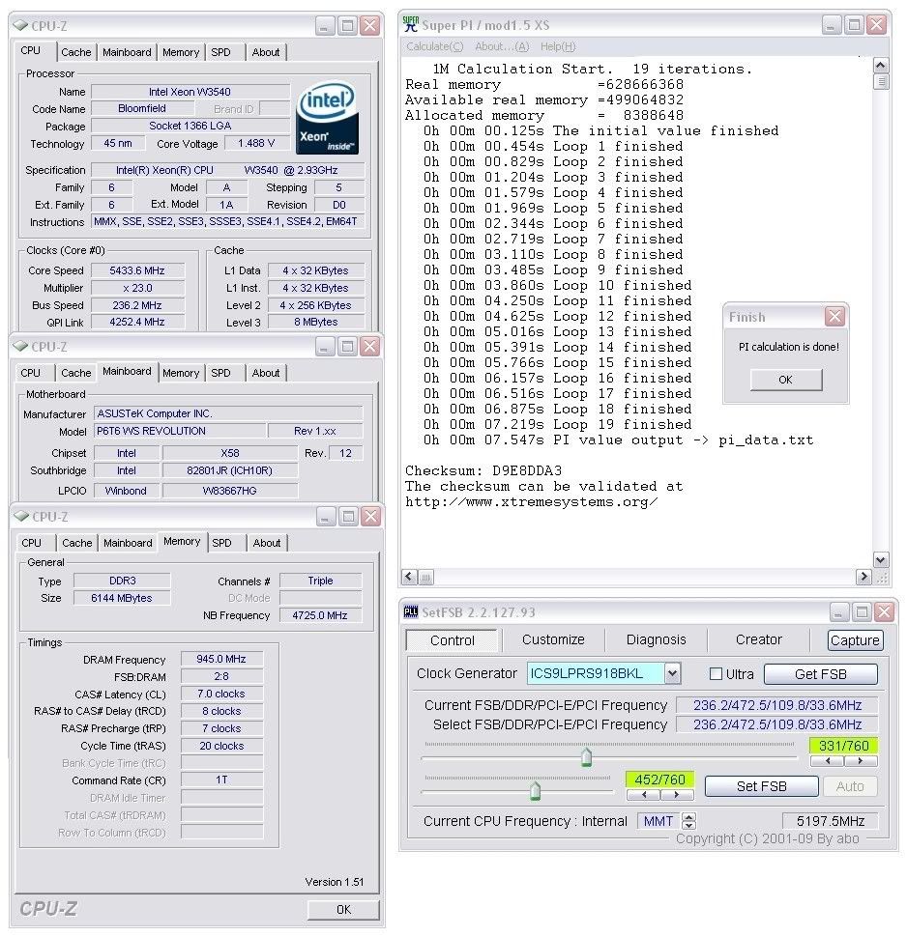Open Mainboard tab in CPU-Z Processor window

(127, 52)
